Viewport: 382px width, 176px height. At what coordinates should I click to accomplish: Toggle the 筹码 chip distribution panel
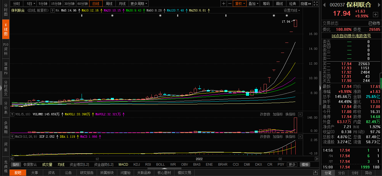[x=266, y=4]
